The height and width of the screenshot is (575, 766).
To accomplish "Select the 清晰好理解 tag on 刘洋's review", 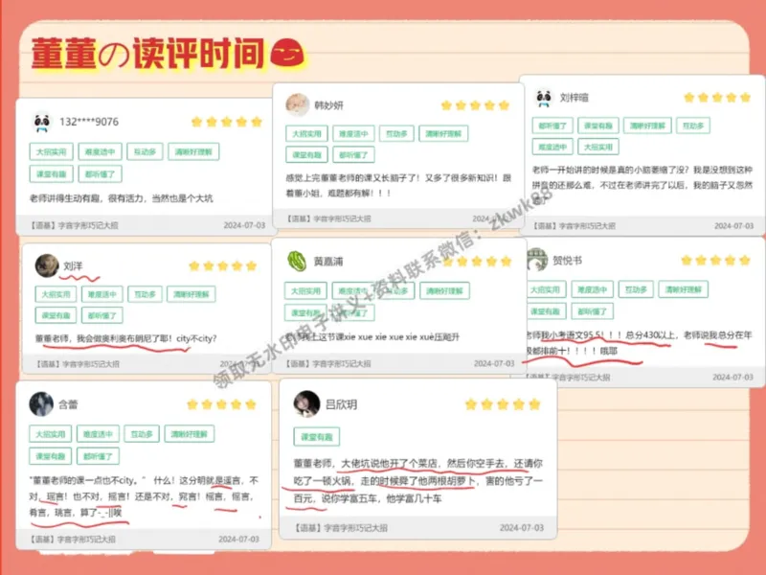I will [191, 294].
